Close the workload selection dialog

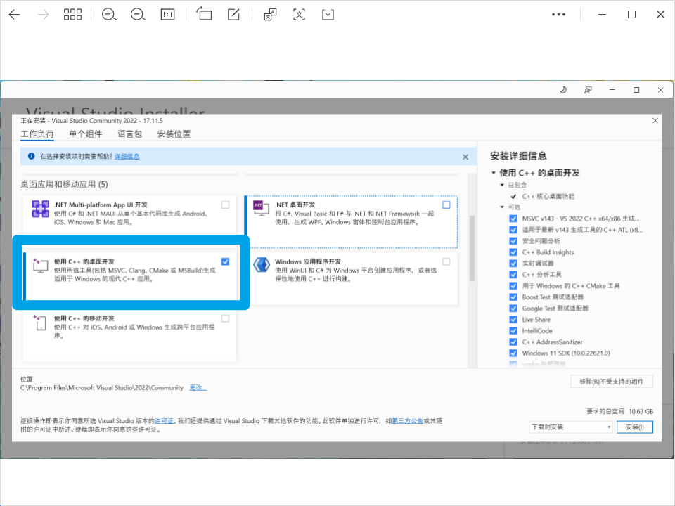[655, 120]
